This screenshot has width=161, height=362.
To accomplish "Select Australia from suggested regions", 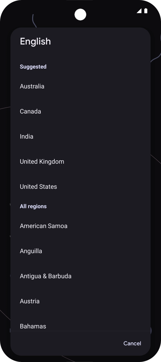I will (32, 86).
